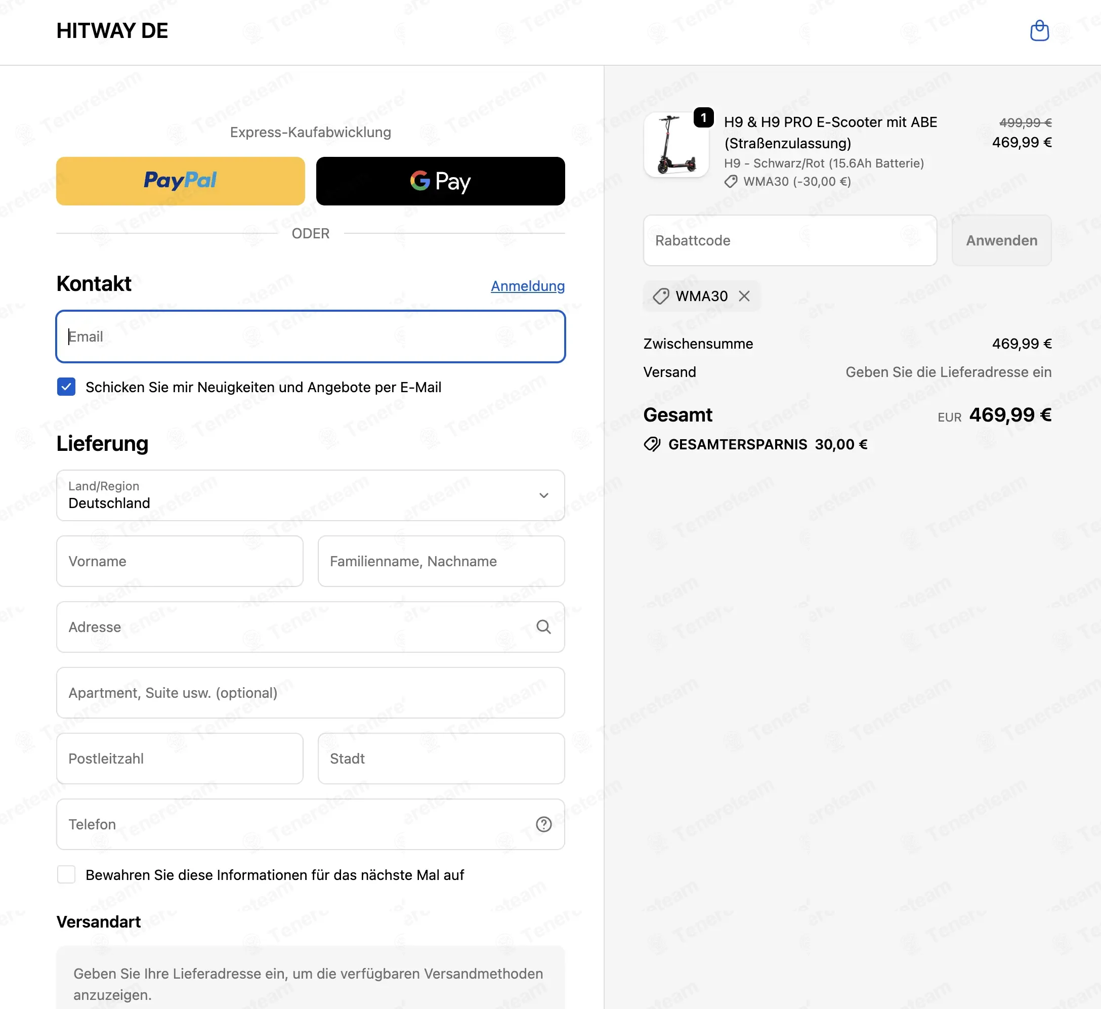
Task: Click the Versandart heading
Action: tap(99, 921)
